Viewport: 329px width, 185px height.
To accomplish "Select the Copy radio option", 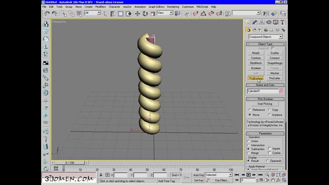I will coord(269,110).
